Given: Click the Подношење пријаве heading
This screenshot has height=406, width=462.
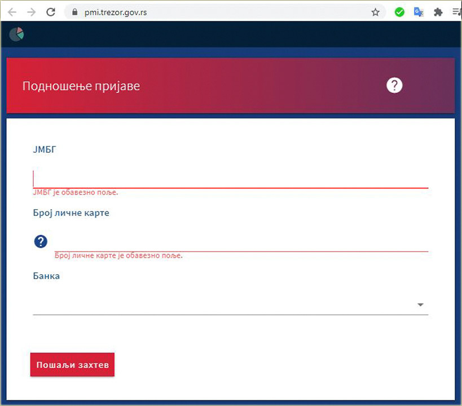Looking at the screenshot, I should (x=81, y=86).
